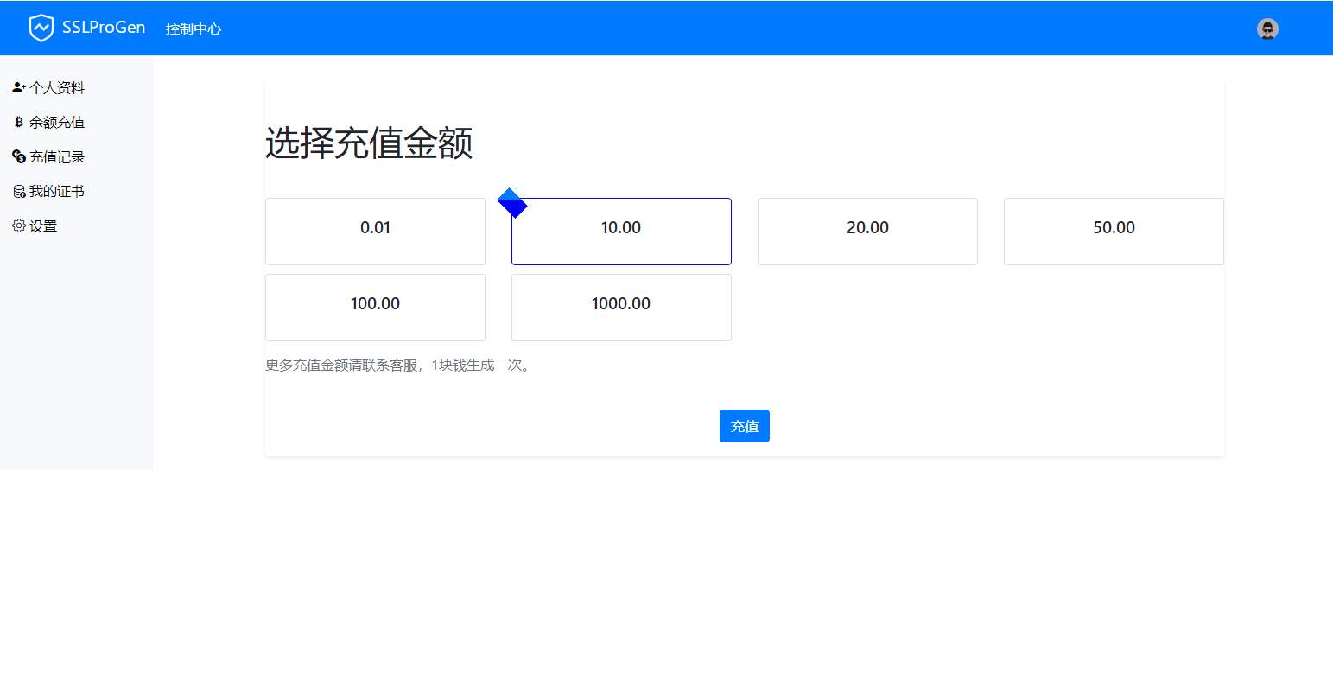Viewport: 1333px width, 699px height.
Task: Select the 0.01 recharge amount
Action: [375, 231]
